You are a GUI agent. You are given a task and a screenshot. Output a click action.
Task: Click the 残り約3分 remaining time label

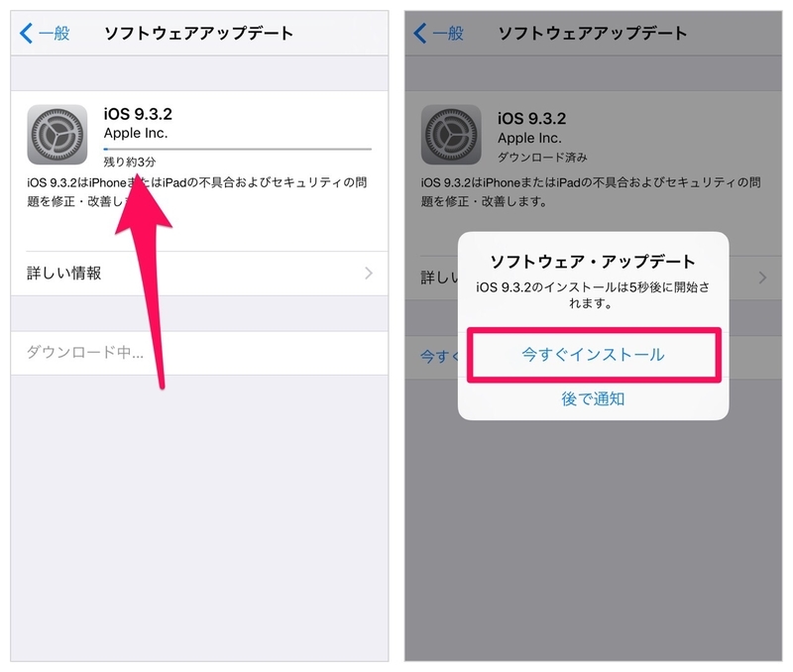pos(130,162)
